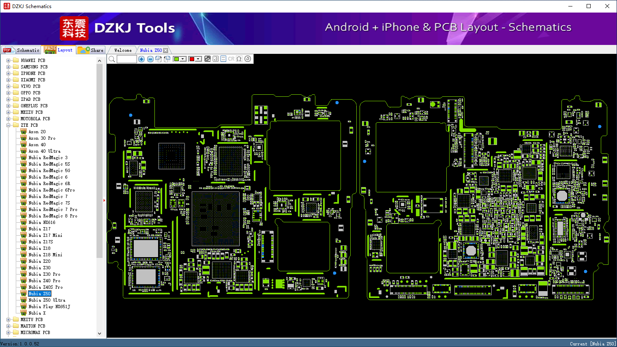
Task: Expand the XIAOMI PCB folder
Action: pos(8,80)
